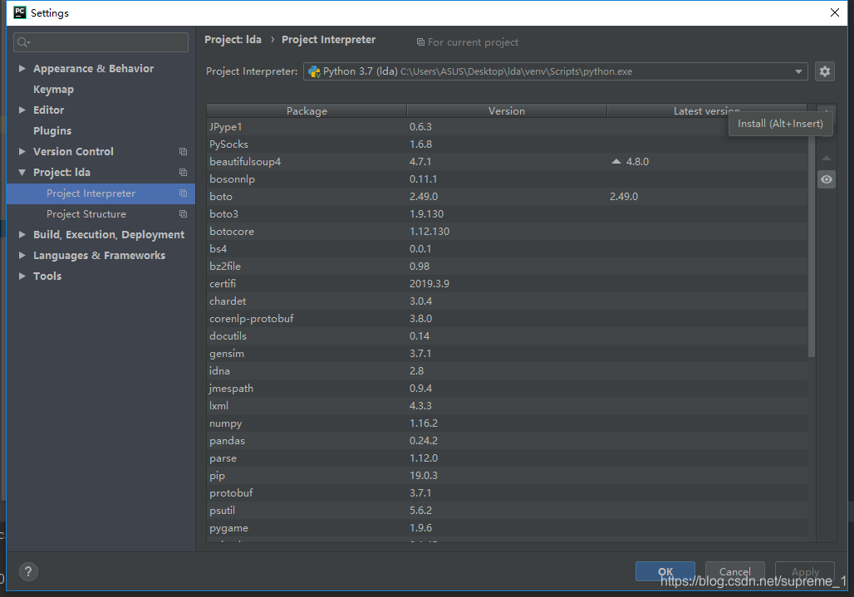Expand Build, Execution, Deployment section
Viewport: 854px width, 597px height.
tap(22, 234)
